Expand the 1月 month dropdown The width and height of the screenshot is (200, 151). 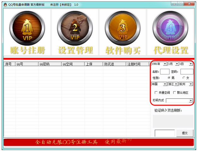point(177,64)
